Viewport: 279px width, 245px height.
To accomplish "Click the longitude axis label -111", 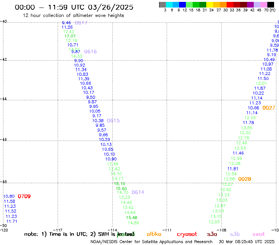I will click(x=167, y=230).
